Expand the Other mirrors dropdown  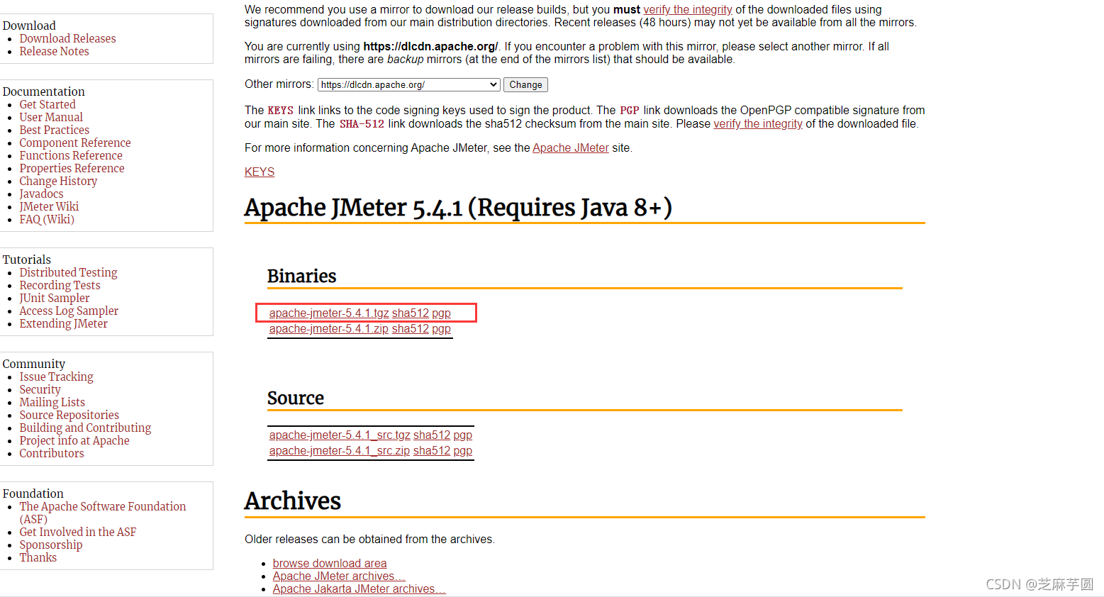coord(409,84)
